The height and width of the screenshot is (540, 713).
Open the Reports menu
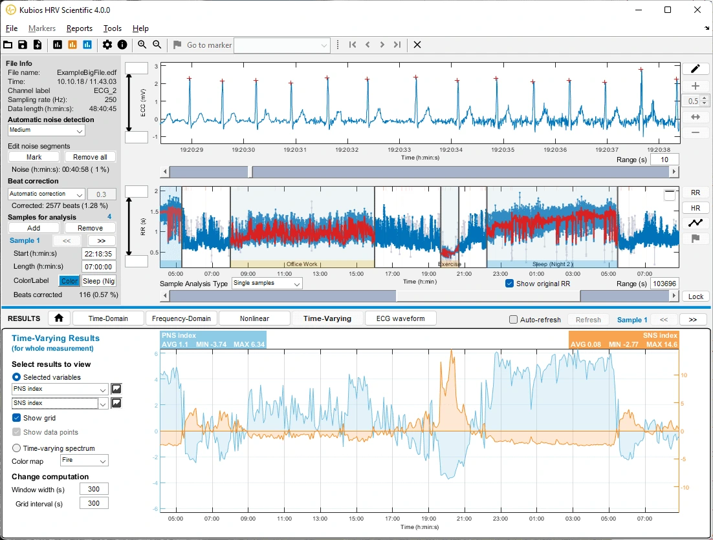click(80, 28)
